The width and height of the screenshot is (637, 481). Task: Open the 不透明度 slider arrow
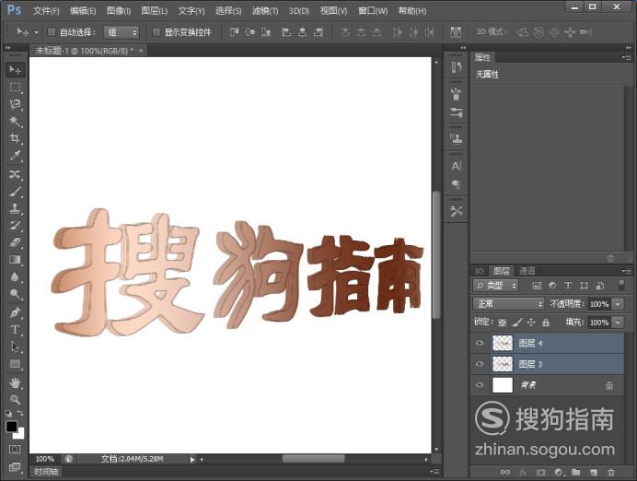618,304
